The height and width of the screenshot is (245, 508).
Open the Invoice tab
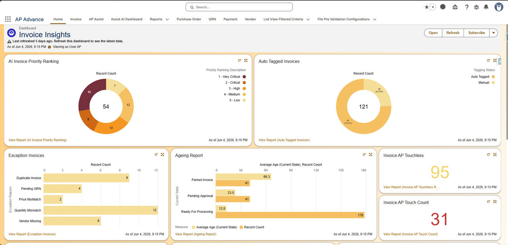(x=76, y=19)
